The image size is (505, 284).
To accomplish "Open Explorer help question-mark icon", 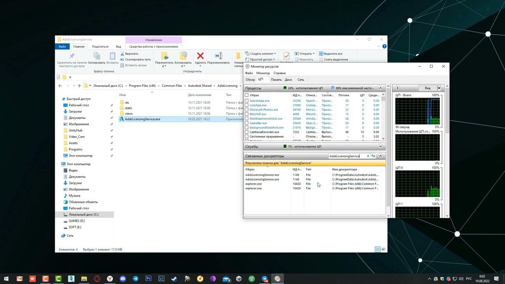I will [x=384, y=47].
